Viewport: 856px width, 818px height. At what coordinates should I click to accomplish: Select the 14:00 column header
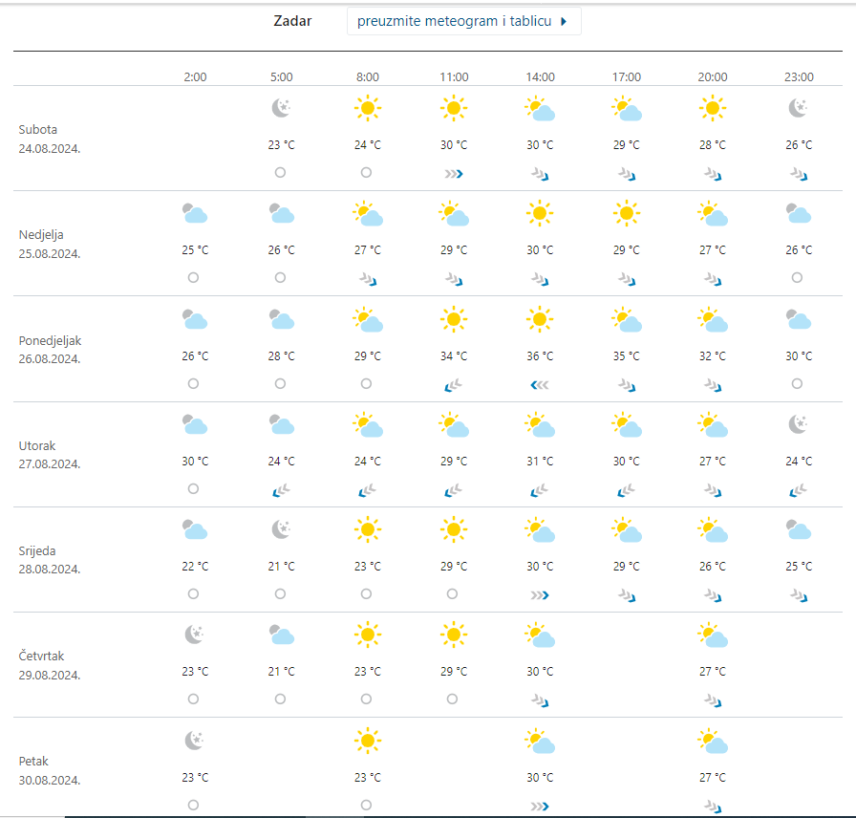point(540,77)
